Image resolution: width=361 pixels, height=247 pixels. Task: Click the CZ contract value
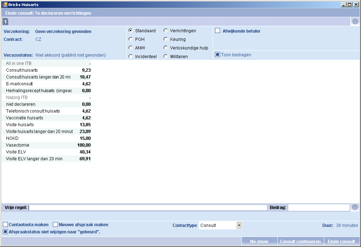click(38, 39)
